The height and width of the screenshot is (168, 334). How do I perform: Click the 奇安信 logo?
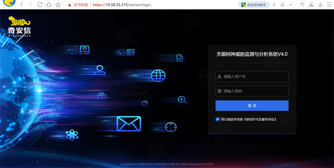(20, 27)
